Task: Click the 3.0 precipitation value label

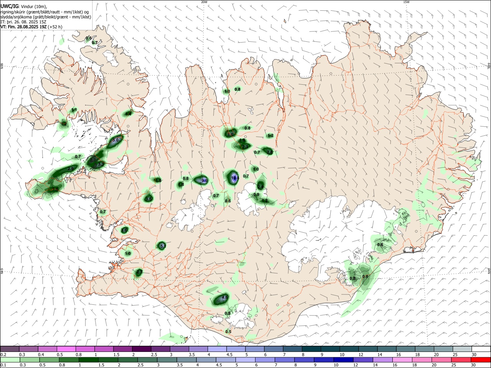Action: [x=230, y=135]
